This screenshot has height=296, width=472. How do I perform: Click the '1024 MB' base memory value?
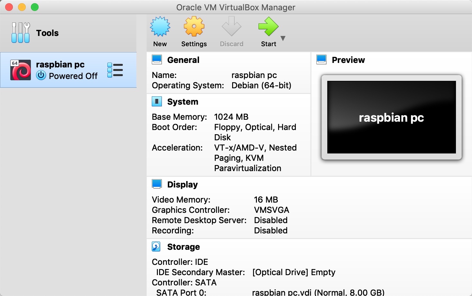231,117
